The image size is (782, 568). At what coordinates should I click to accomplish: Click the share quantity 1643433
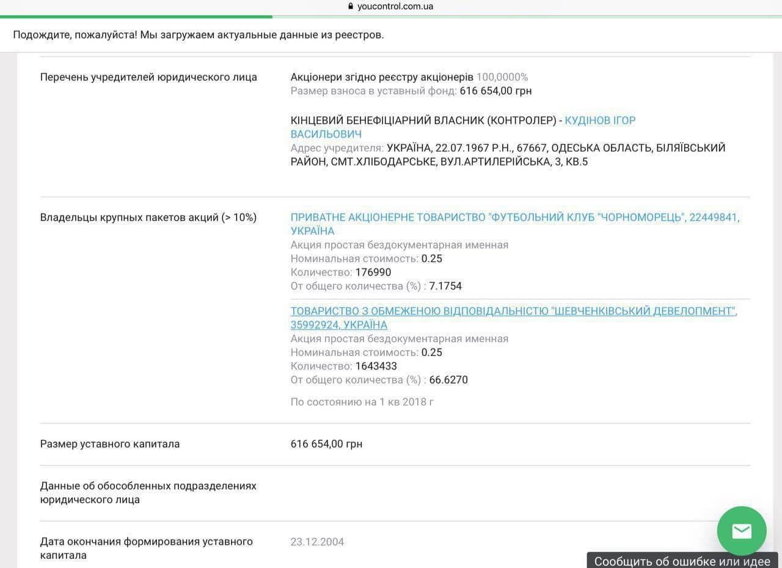tap(376, 366)
